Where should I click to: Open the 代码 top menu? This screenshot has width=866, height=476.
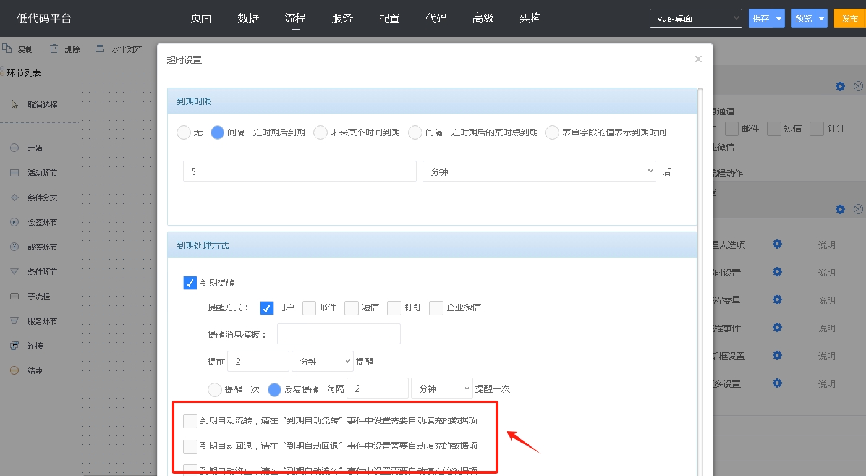point(436,18)
